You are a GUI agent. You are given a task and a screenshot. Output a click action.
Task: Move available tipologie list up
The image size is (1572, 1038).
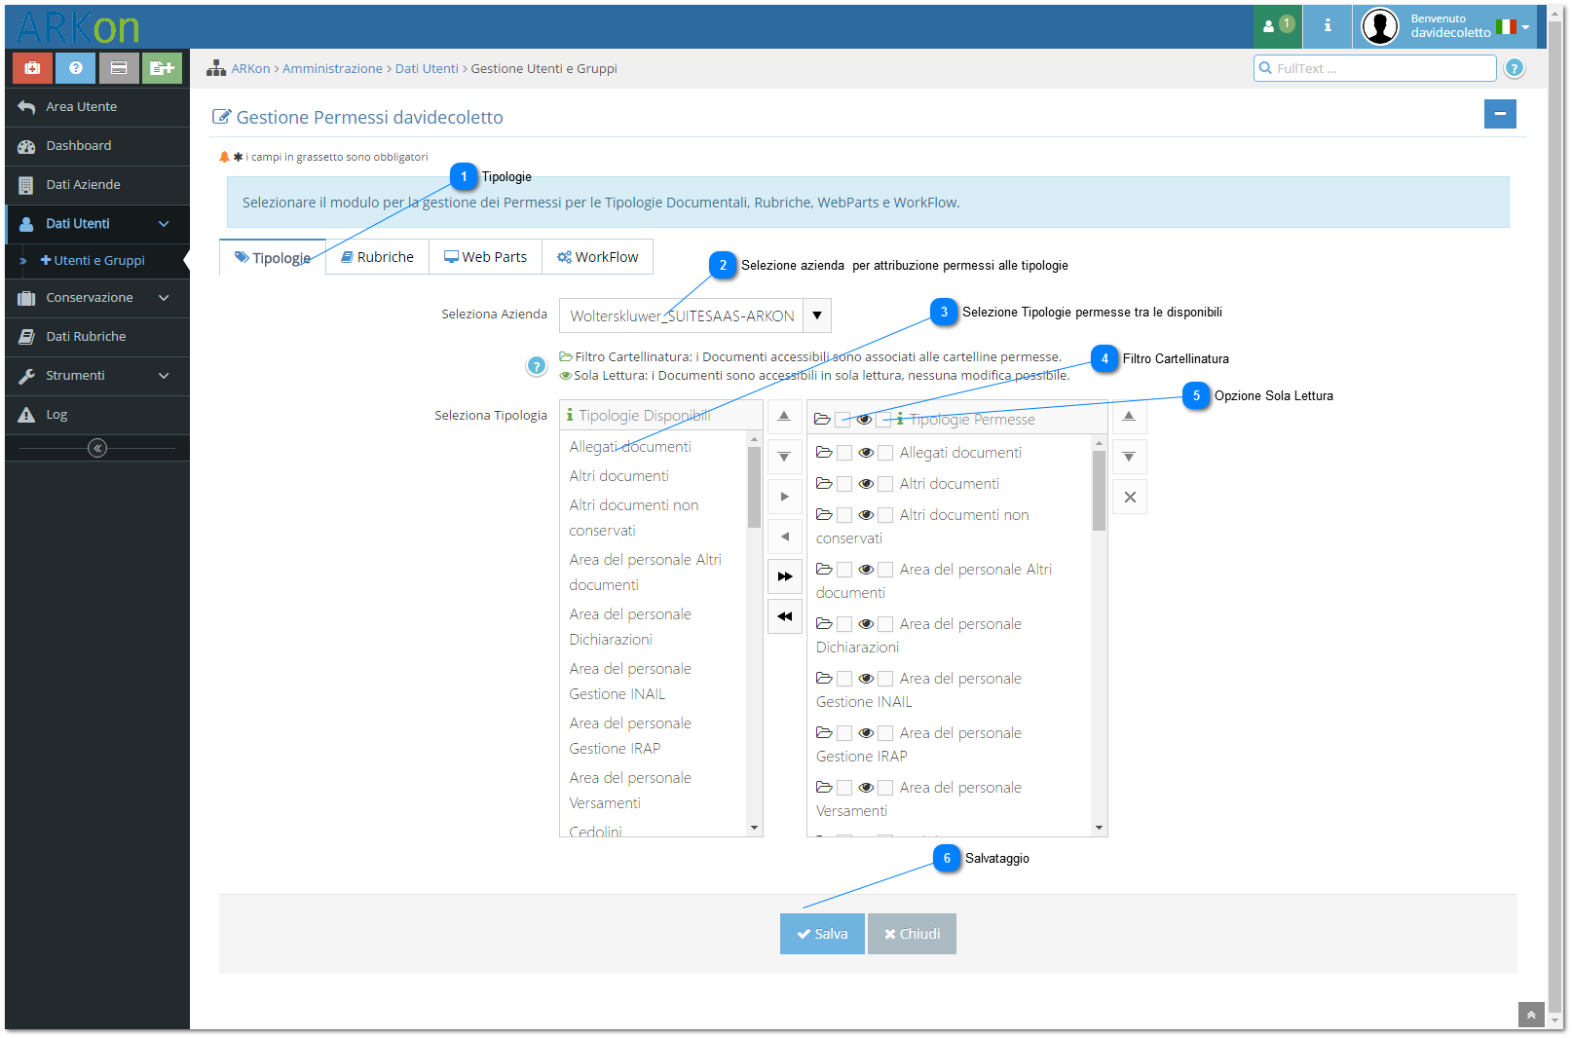click(784, 416)
